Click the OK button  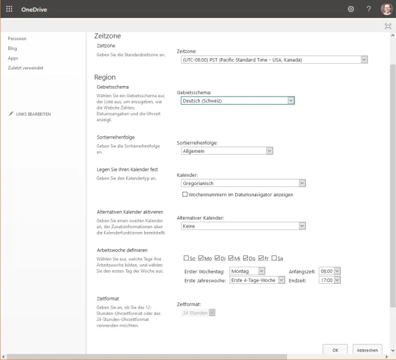[x=335, y=349]
